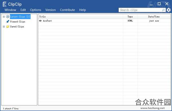Screen dimensions: 172x111
Task: Sort clips by the Date/Time column header
Action: click(154, 17)
